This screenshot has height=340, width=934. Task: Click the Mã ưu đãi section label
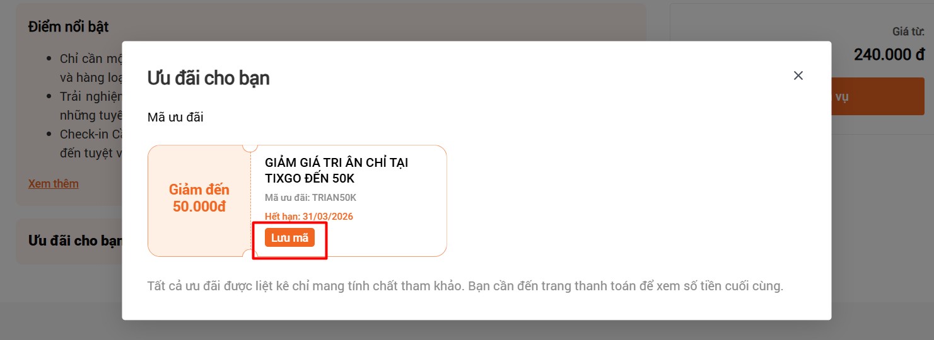[x=175, y=117]
